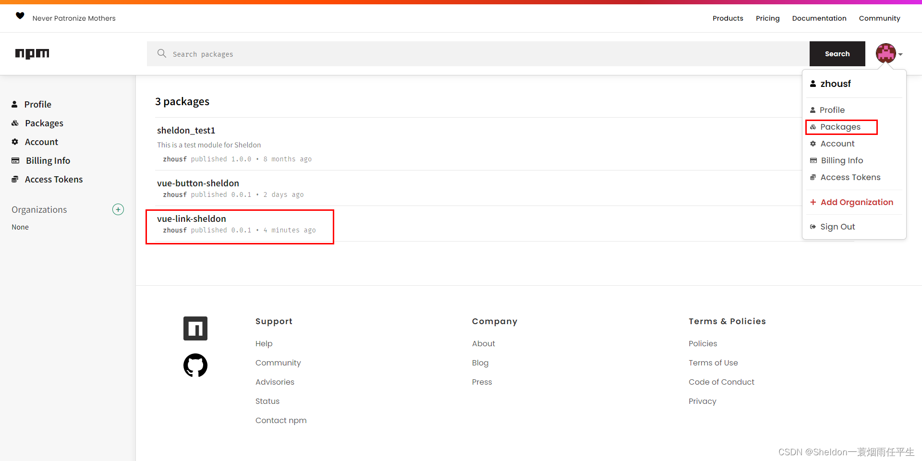Open vue-link-sheldon package

pyautogui.click(x=191, y=218)
